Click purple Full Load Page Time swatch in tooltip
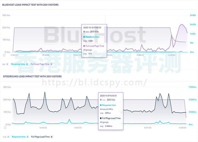The height and width of the screenshot is (142, 198). click(84, 46)
